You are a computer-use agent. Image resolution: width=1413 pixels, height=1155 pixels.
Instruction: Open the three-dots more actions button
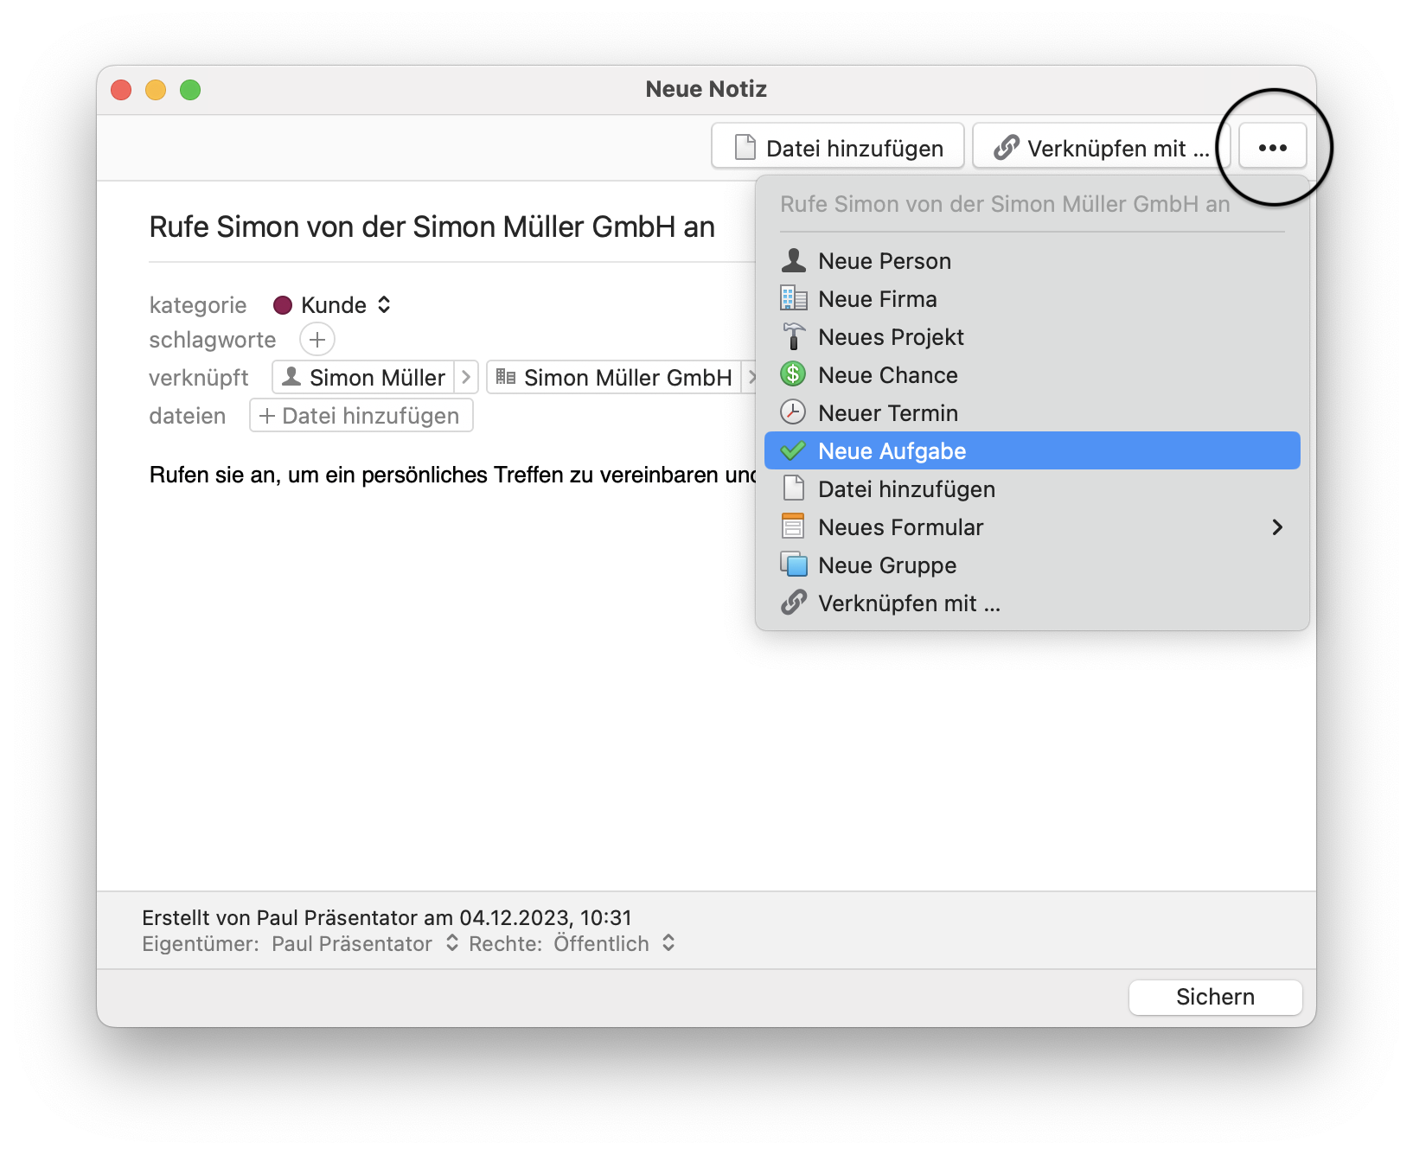[1271, 148]
